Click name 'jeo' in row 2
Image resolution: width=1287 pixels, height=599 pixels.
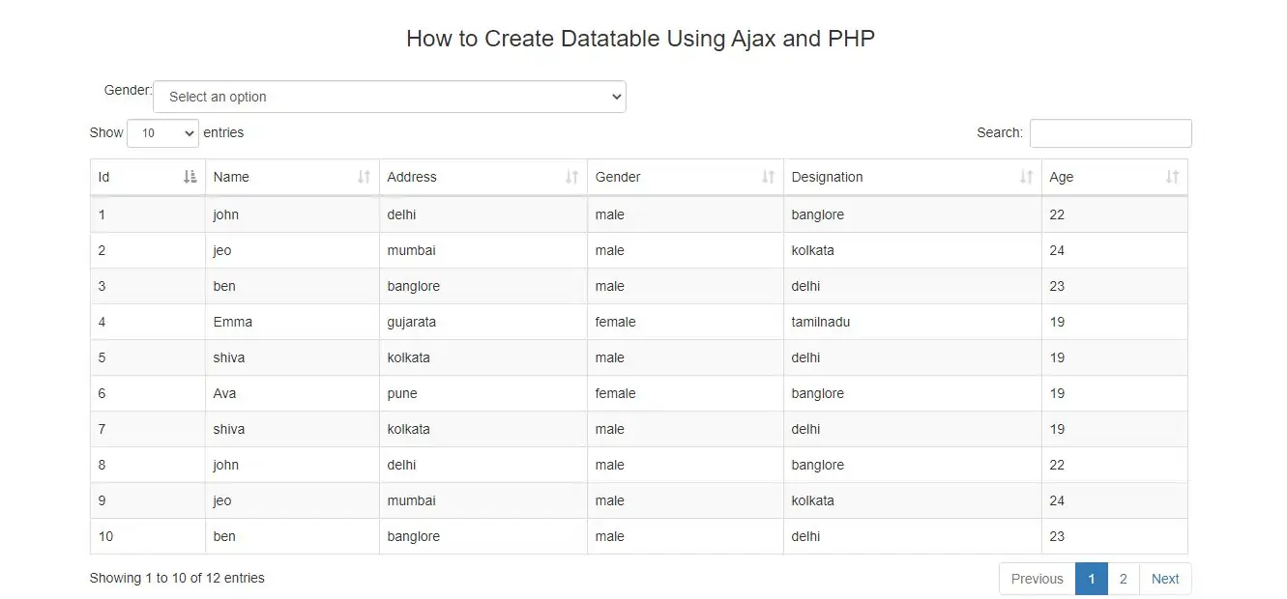pos(222,250)
